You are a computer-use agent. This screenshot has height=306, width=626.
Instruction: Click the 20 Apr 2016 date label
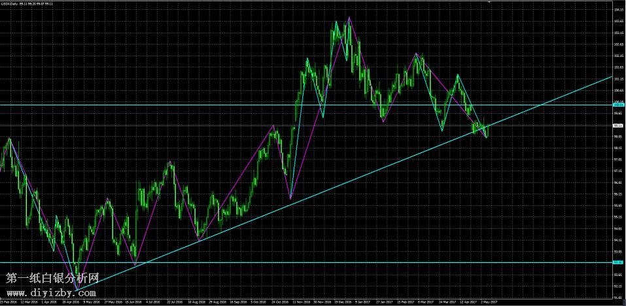tap(71, 302)
